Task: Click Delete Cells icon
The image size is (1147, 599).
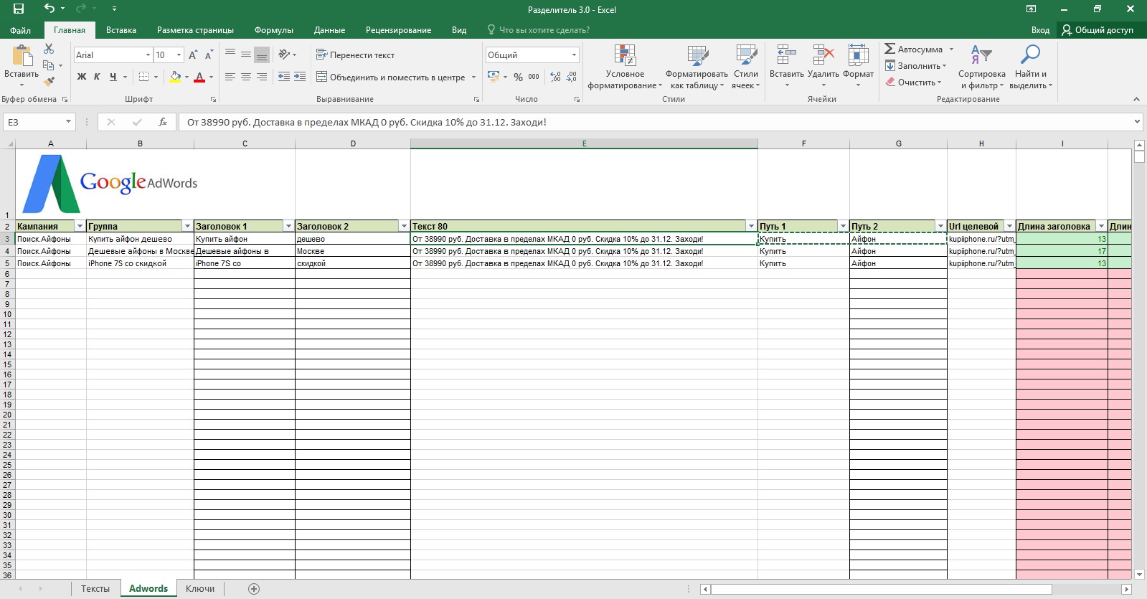Action: (823, 55)
